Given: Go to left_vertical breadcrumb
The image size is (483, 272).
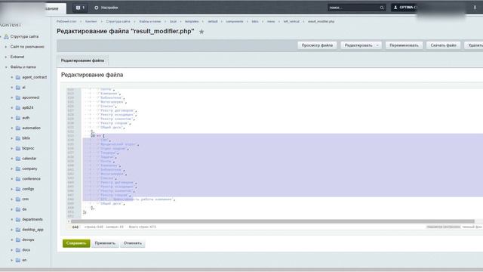Looking at the screenshot, I should coord(291,22).
